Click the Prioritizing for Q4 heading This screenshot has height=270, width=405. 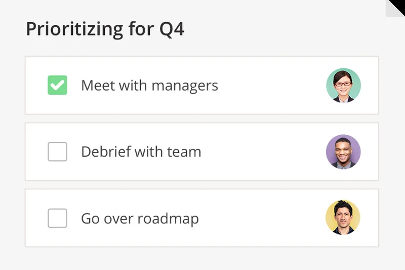click(105, 29)
